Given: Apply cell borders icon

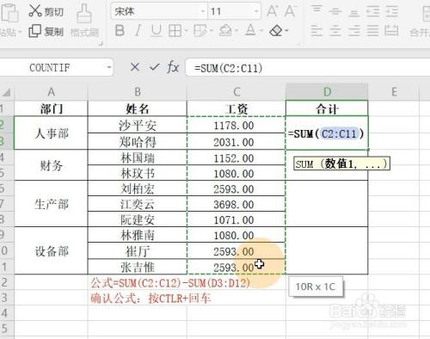Looking at the screenshot, I should 175,31.
